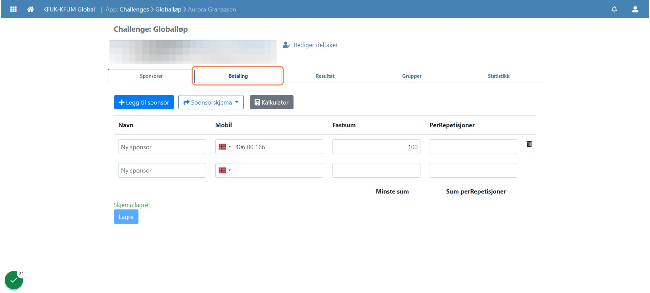Go to home via house icon
The height and width of the screenshot is (293, 650).
point(30,9)
